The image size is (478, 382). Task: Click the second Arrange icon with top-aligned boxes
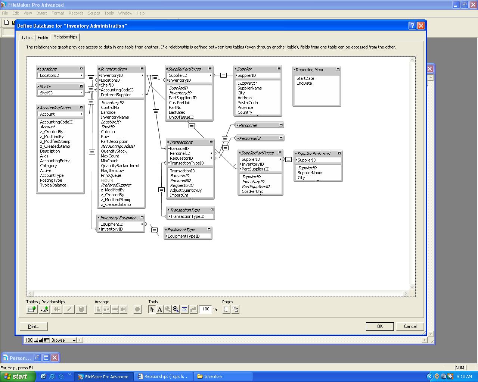[x=107, y=309]
